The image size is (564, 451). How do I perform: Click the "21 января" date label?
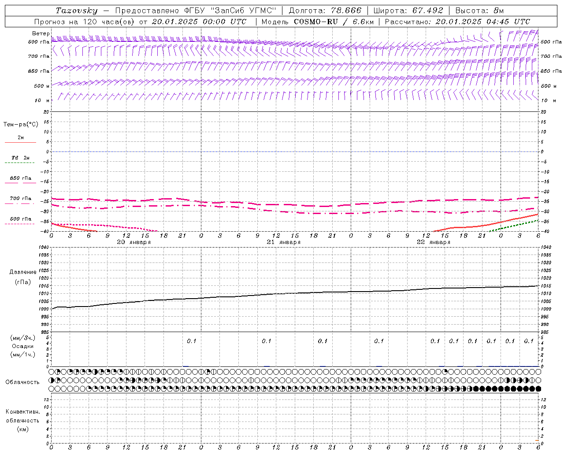pos(284,242)
